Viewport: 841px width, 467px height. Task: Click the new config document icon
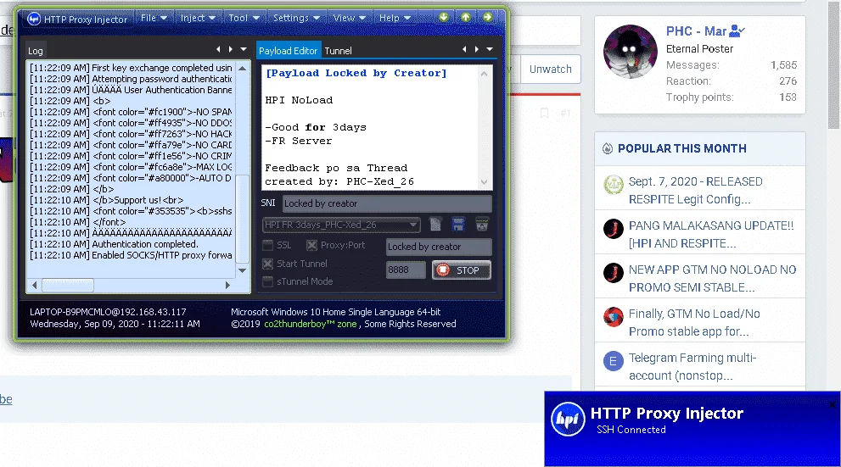point(435,225)
